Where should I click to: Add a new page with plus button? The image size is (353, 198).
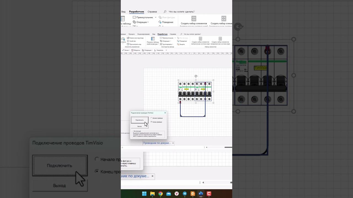[x=122, y=147]
